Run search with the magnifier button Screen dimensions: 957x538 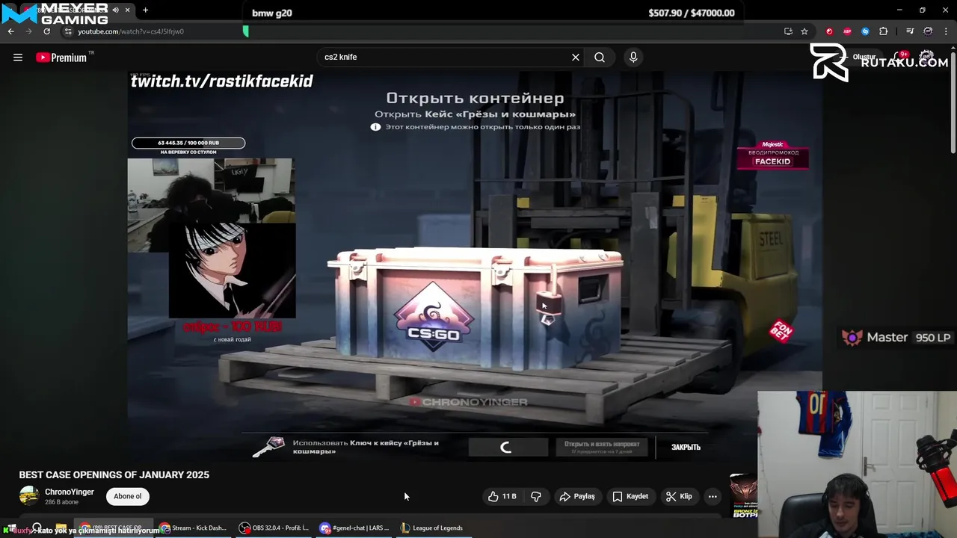pos(600,58)
